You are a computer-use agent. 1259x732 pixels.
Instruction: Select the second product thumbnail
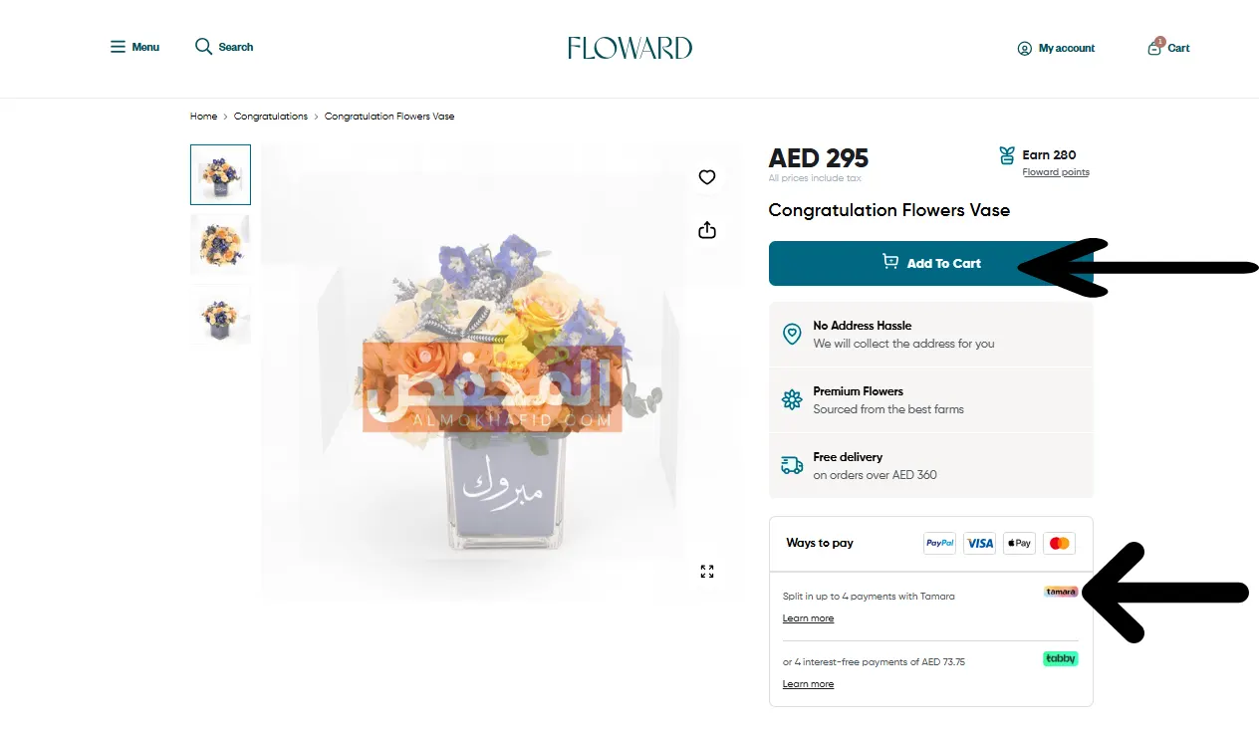[x=220, y=244]
